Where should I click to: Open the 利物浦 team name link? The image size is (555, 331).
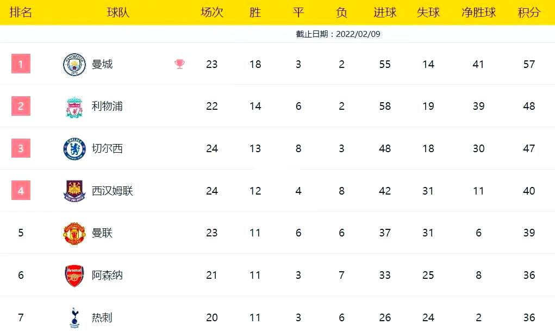(x=107, y=107)
